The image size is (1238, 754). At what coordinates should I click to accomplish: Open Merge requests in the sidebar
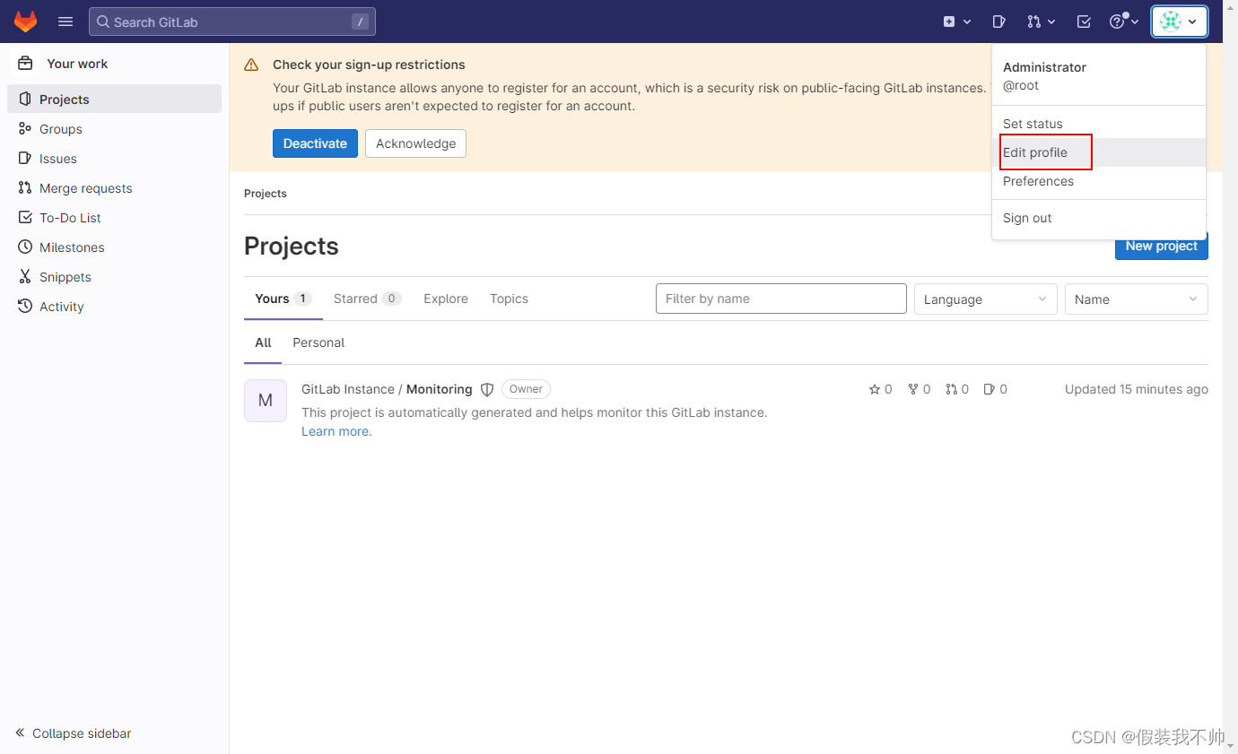coord(115,188)
